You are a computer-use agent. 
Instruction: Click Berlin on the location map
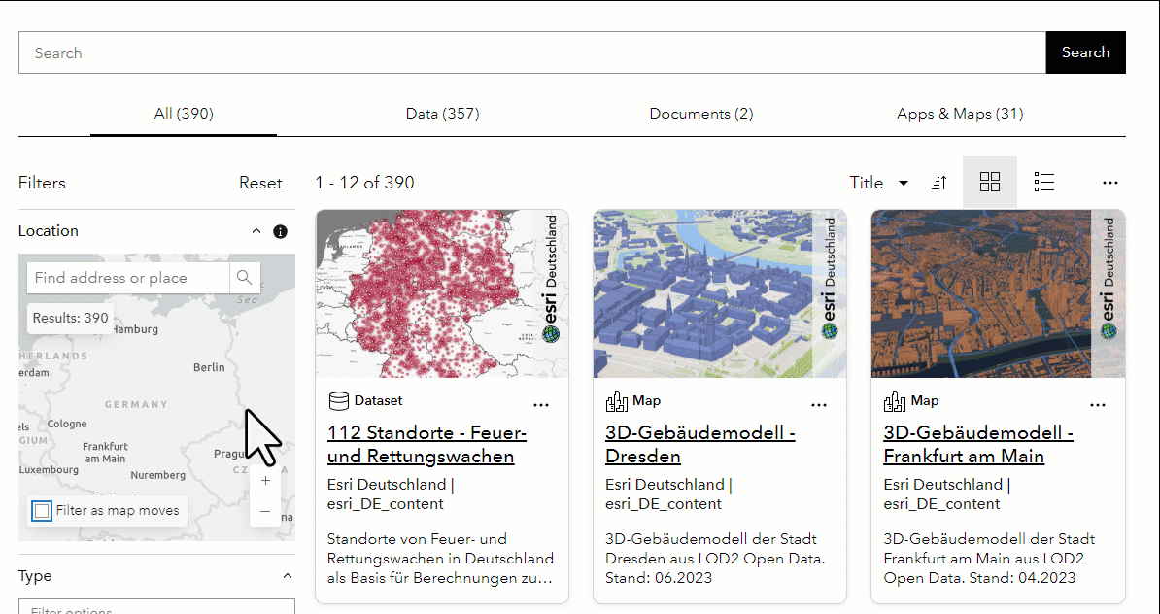click(x=209, y=367)
